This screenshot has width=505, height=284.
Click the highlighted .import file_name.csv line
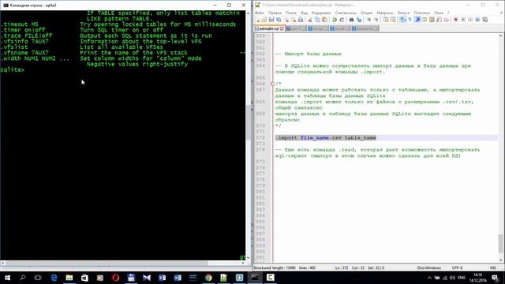coord(326,138)
